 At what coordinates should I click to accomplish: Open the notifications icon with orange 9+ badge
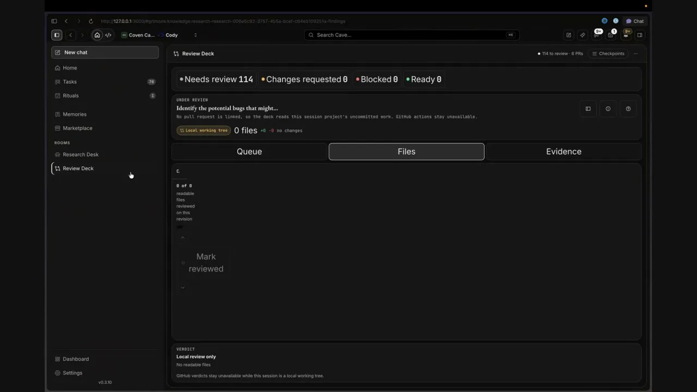click(626, 34)
